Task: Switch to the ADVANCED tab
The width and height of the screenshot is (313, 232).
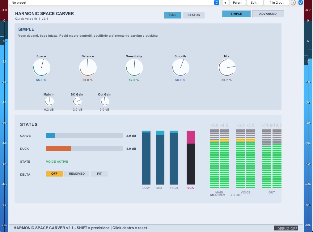Action: [268, 14]
